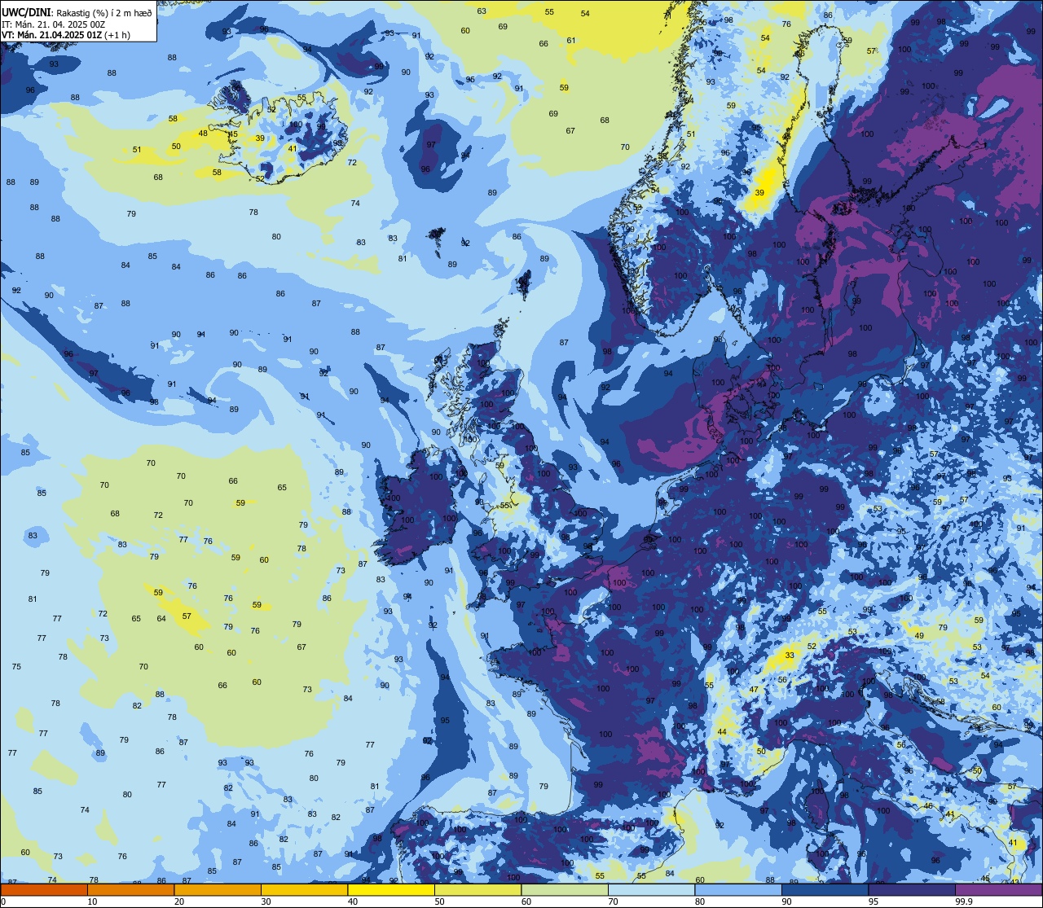Click the humidity value "44" on the map
This screenshot has width=1043, height=908.
pyautogui.click(x=722, y=732)
